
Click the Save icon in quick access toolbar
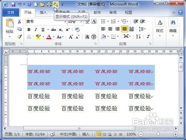coord(13,4)
